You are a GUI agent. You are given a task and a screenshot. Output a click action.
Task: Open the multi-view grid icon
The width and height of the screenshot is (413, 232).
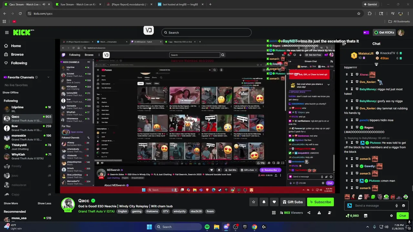[274, 213]
